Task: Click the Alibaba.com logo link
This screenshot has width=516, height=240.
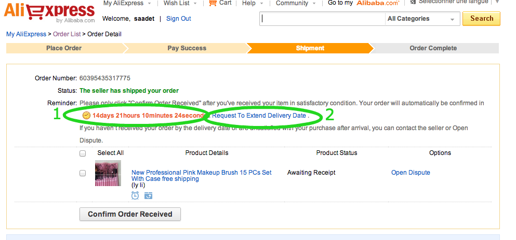Action: pyautogui.click(x=377, y=3)
